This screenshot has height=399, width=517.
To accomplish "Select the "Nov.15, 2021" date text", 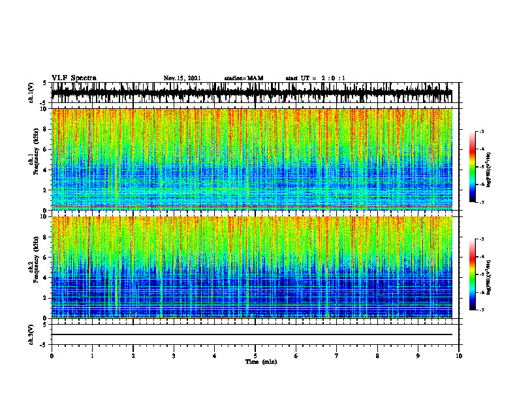I will [x=182, y=78].
